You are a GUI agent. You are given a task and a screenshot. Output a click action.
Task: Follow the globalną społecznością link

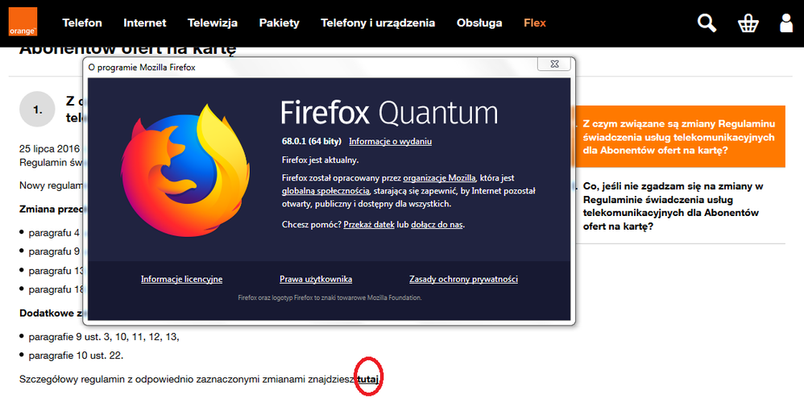tap(325, 191)
